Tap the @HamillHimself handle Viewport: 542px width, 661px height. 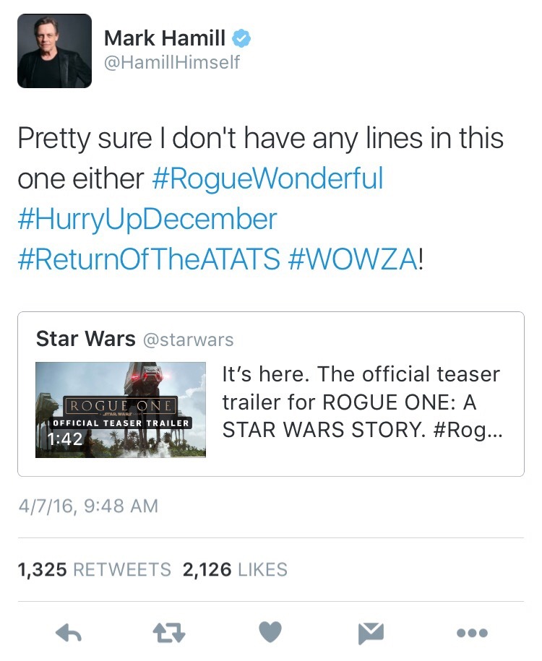tap(172, 63)
